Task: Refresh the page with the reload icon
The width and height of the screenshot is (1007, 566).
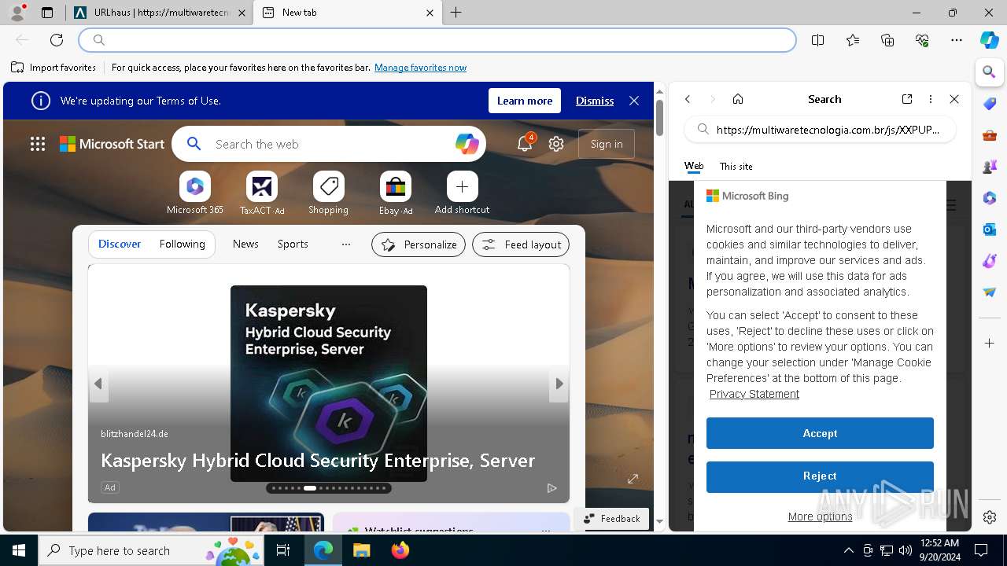Action: click(57, 40)
